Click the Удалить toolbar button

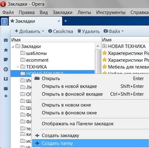(89, 31)
